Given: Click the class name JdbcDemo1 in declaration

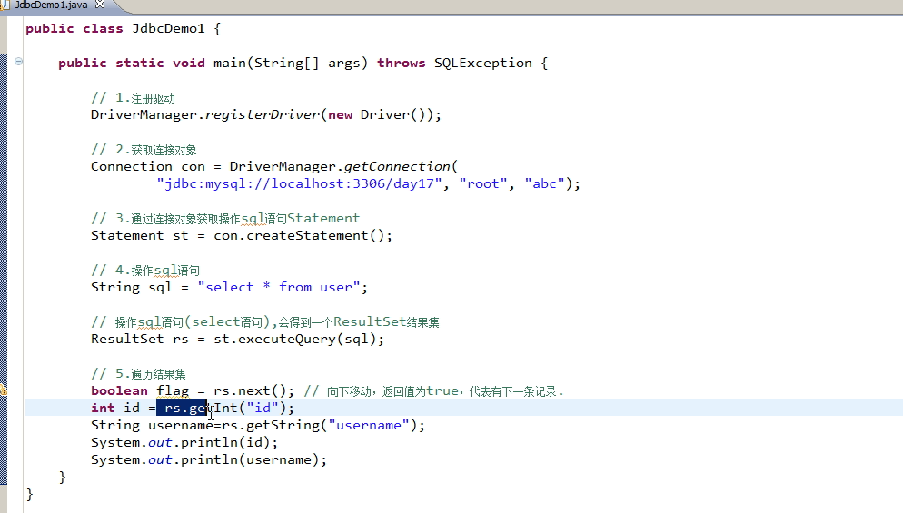Looking at the screenshot, I should 168,28.
